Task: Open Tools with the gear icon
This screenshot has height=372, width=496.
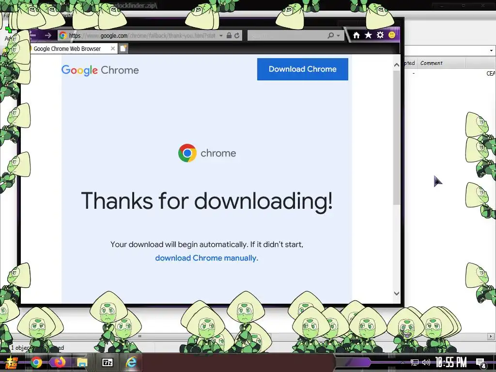Action: (x=380, y=35)
